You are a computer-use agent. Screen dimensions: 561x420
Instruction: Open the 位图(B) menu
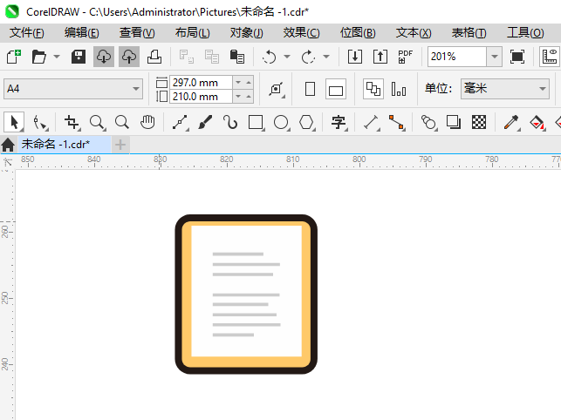tap(358, 33)
